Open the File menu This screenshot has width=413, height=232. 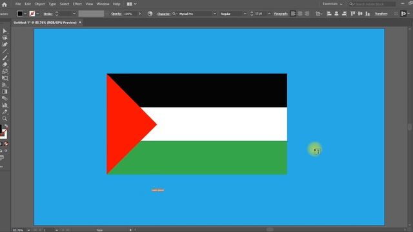[x=18, y=5]
